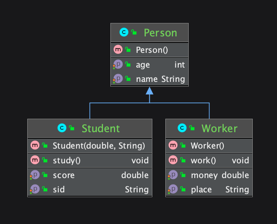
Task: Select the Student(double, String) constructor row
Action: (99, 146)
